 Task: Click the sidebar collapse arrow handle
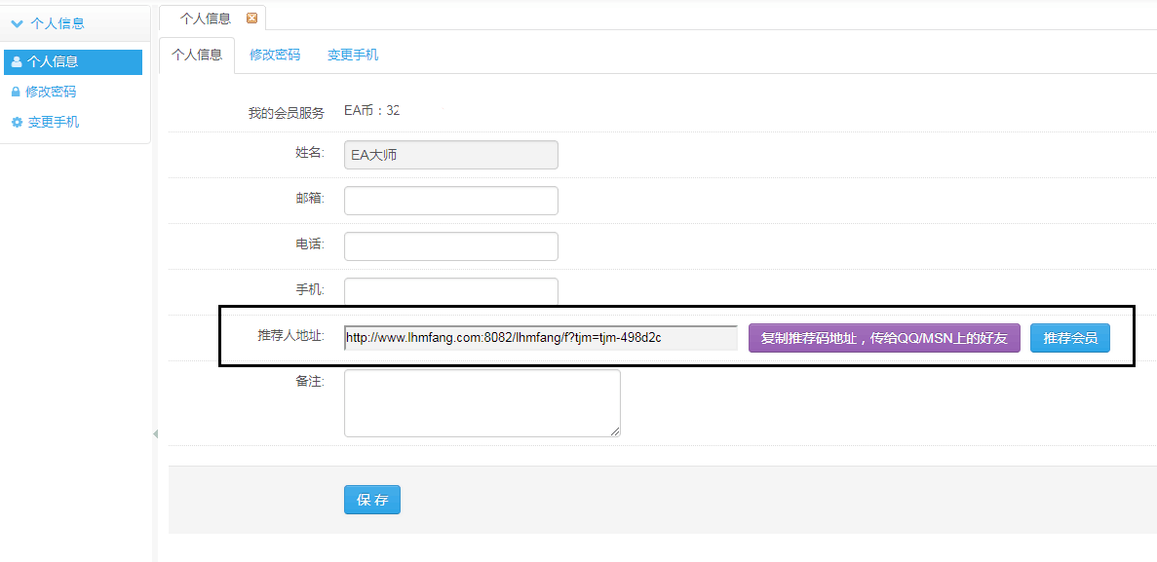click(155, 433)
